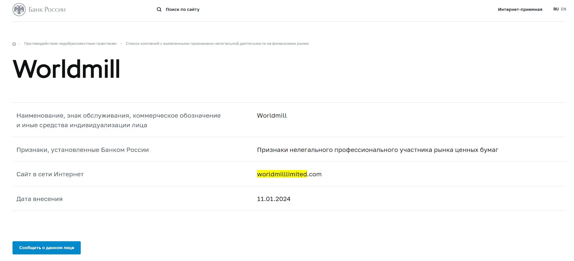Click the label 'Признаки, установленные Банком России'
Screen dimensions: 574x261
(x=83, y=150)
